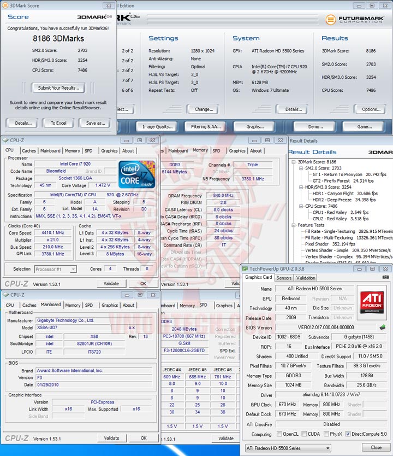The width and height of the screenshot is (393, 456).
Task: Click the Intel Core i7 inside logo
Action: [x=136, y=174]
